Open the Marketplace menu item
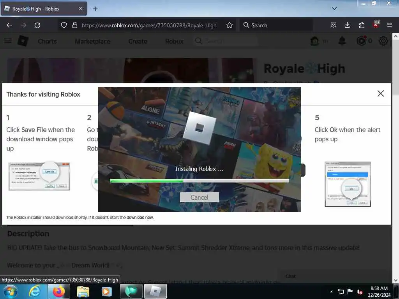This screenshot has width=399, height=299. (x=93, y=41)
